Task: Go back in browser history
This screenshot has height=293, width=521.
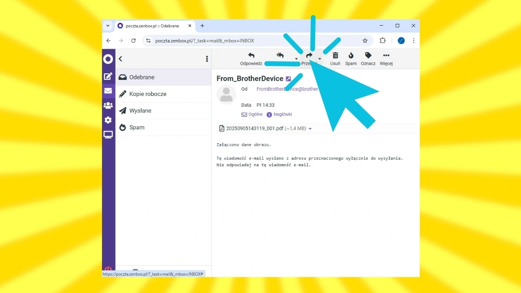Action: coord(109,41)
